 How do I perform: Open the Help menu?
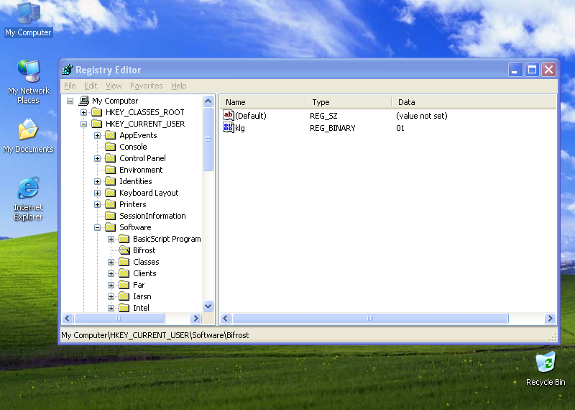[x=178, y=86]
